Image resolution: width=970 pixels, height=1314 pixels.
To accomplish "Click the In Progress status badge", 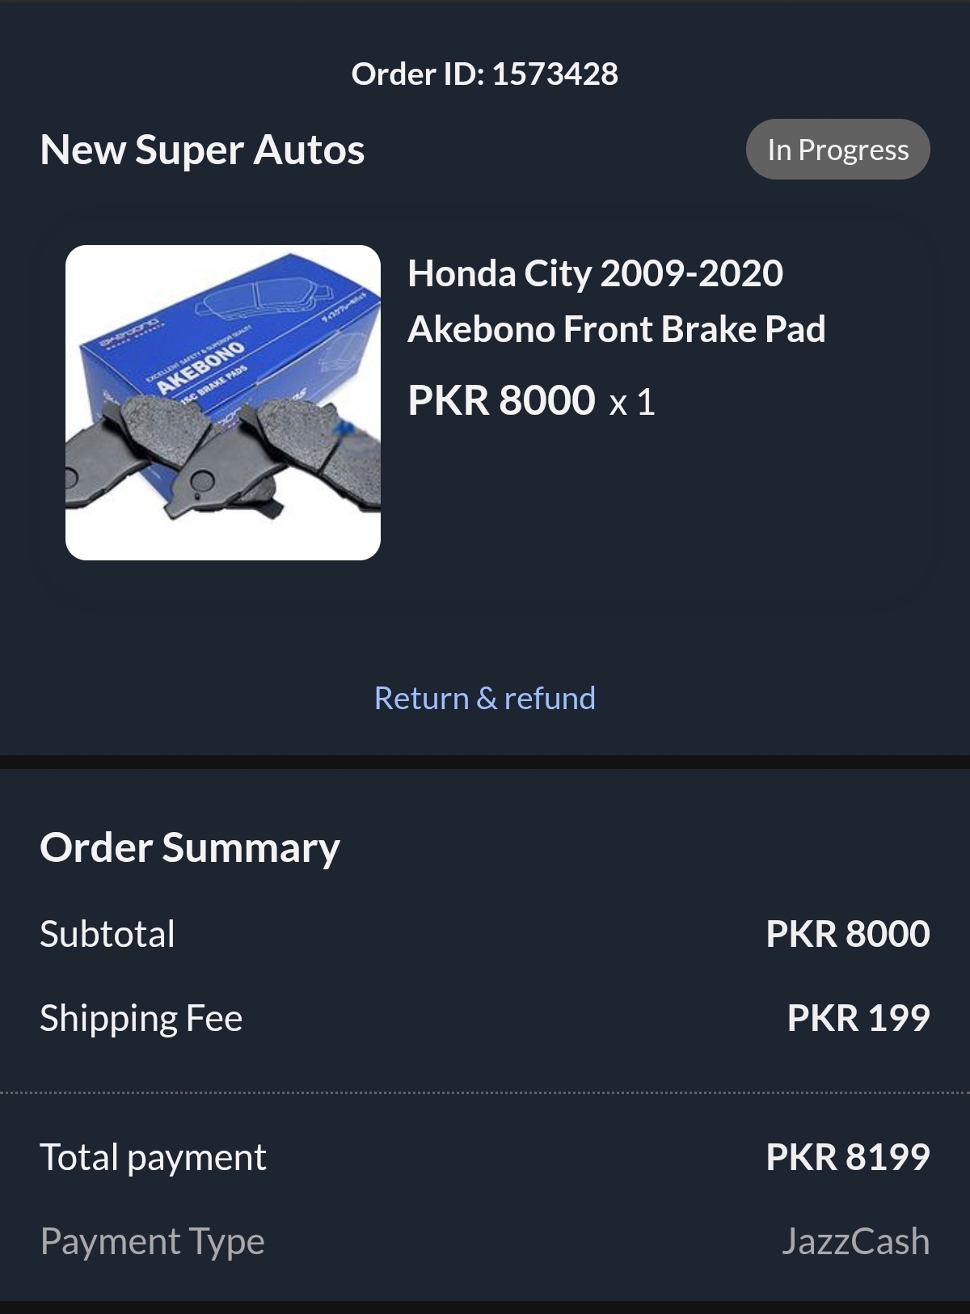I will (838, 150).
